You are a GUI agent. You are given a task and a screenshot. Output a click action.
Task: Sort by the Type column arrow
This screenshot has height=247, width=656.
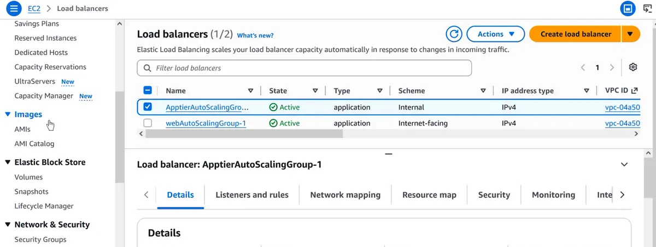pyautogui.click(x=380, y=91)
